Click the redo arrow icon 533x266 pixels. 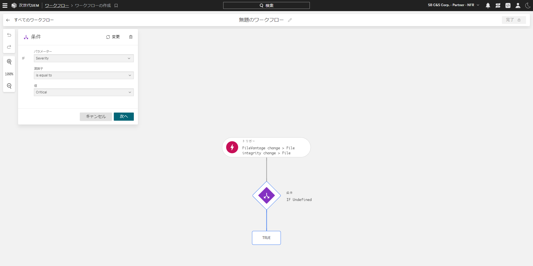click(x=9, y=47)
